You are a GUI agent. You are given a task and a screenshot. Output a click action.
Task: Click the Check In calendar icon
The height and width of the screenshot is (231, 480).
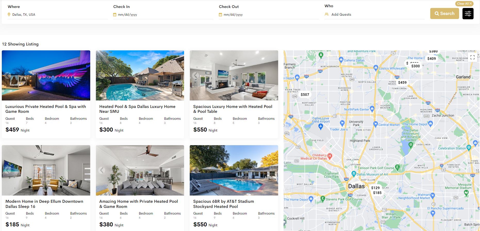[x=115, y=15]
